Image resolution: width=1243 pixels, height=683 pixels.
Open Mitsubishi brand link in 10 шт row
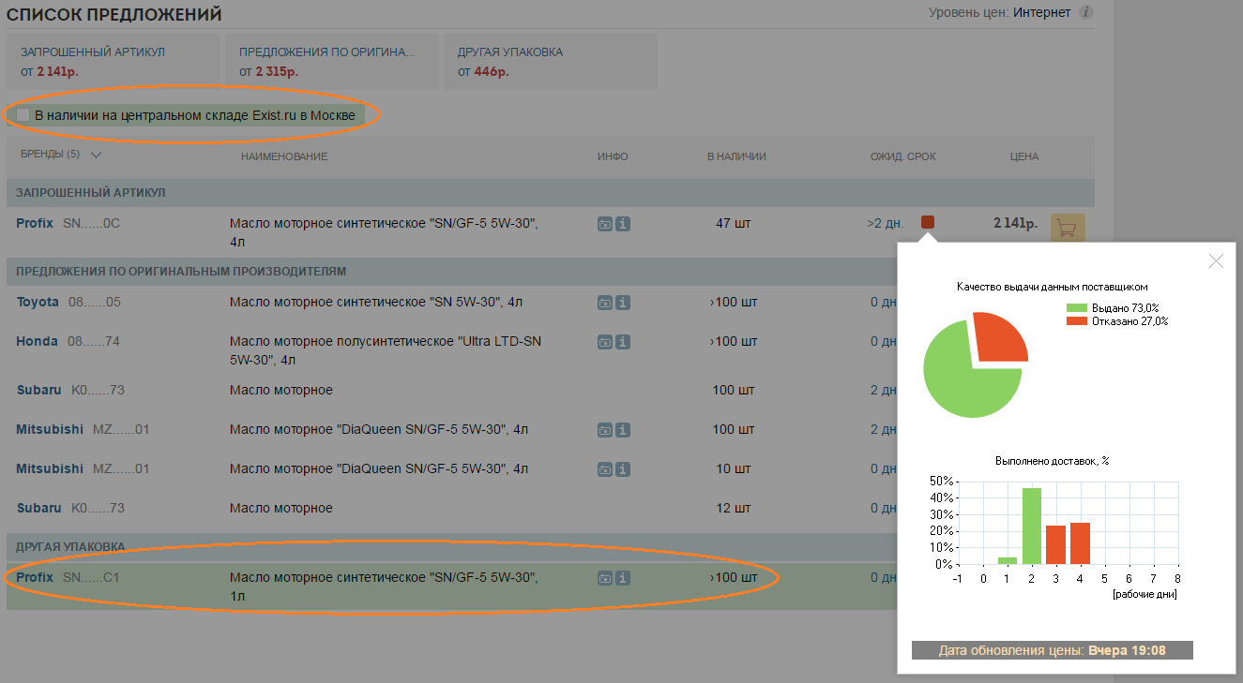click(x=50, y=469)
